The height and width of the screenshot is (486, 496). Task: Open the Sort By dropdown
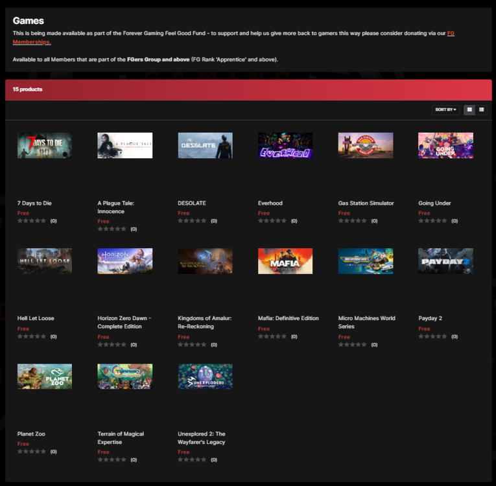click(445, 110)
